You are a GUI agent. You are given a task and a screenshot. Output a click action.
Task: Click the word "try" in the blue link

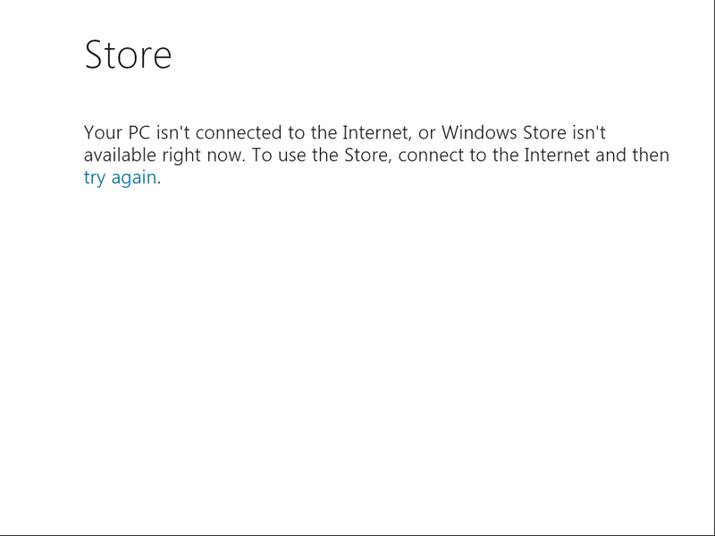click(95, 178)
